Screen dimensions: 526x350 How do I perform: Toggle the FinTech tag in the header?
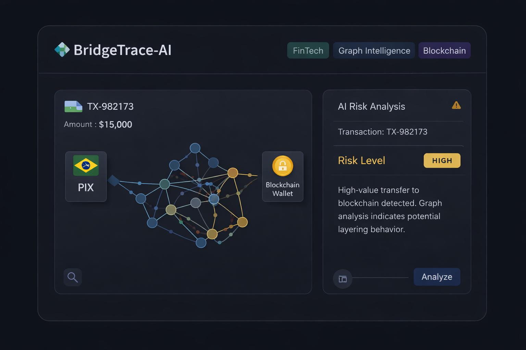308,50
